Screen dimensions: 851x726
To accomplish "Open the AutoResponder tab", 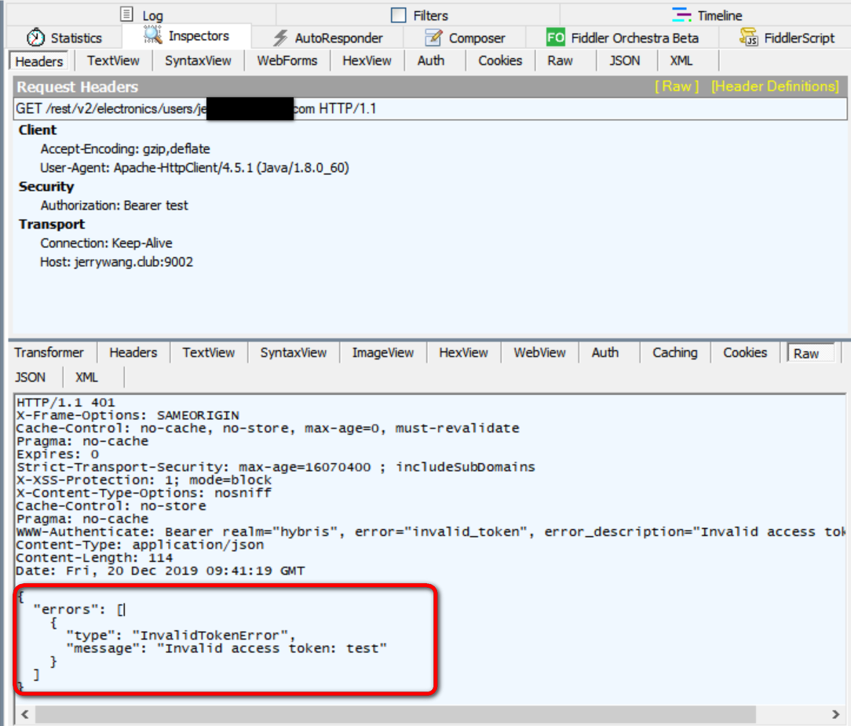I will coord(327,38).
